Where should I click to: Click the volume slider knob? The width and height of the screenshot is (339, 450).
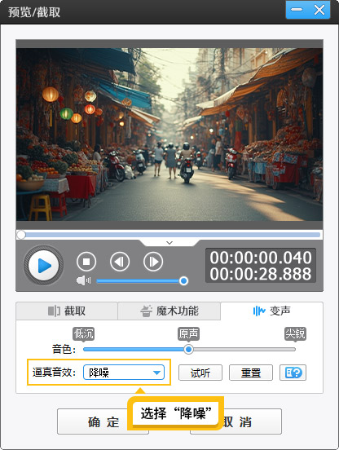(x=183, y=280)
